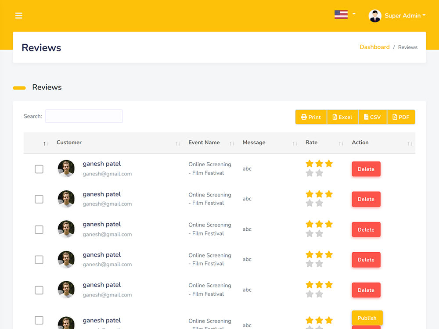Delete the first review

pyautogui.click(x=366, y=169)
